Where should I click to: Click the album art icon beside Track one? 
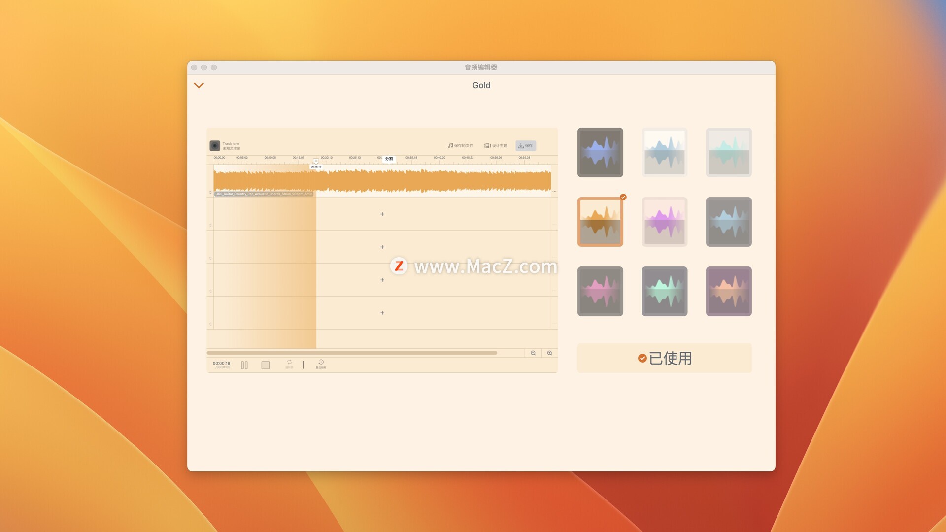pyautogui.click(x=215, y=146)
